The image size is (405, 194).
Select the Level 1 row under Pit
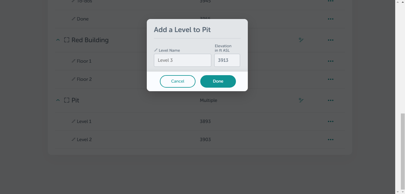pyautogui.click(x=200, y=122)
